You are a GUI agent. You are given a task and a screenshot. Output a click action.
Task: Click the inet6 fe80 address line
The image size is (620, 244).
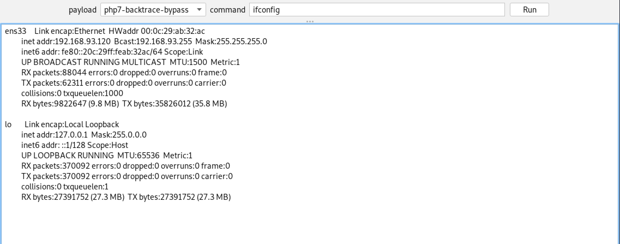112,52
